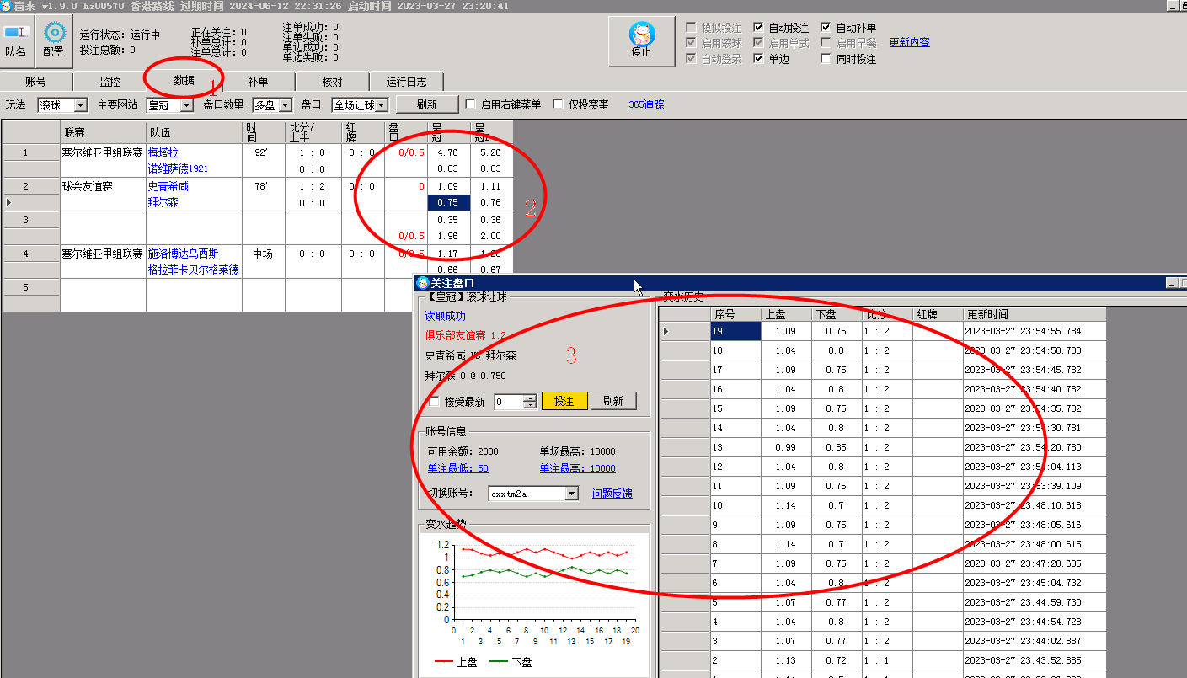Click the 5.26 odds cell

pyautogui.click(x=491, y=152)
